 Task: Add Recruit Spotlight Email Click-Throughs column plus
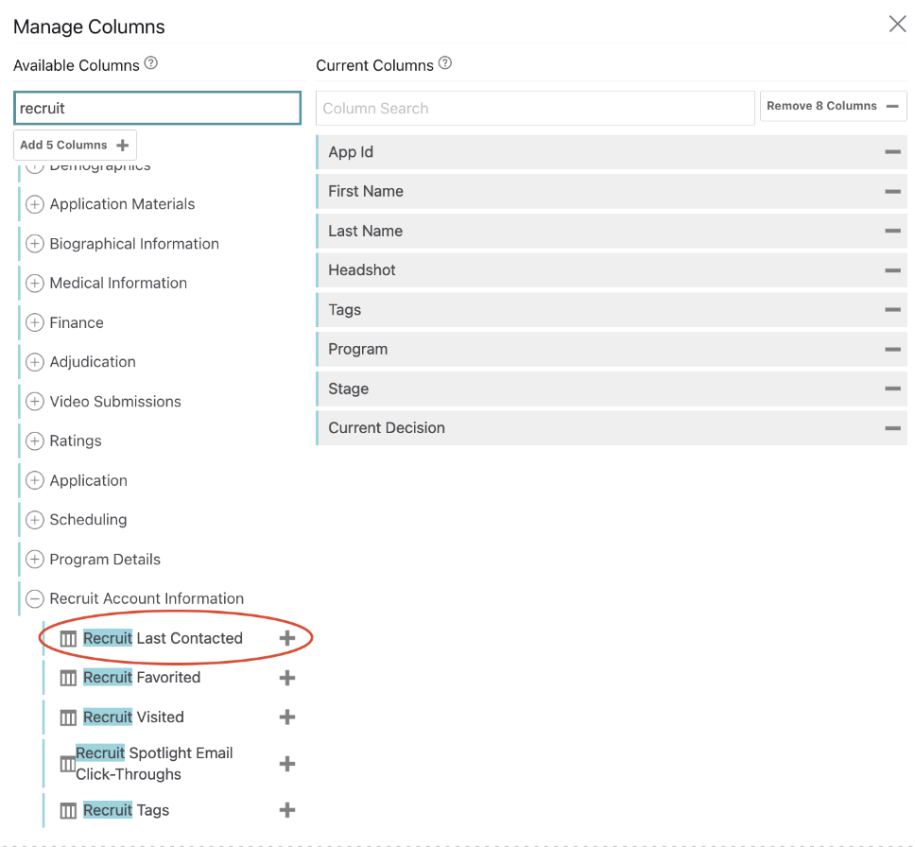click(286, 764)
